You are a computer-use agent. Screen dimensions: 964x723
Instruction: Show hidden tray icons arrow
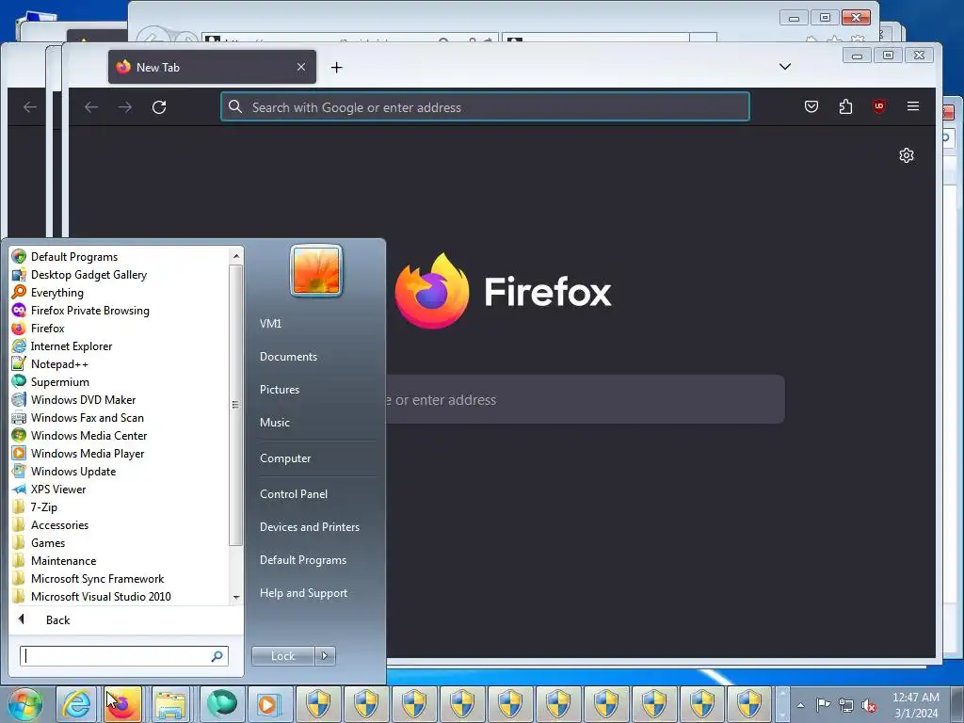pos(800,705)
